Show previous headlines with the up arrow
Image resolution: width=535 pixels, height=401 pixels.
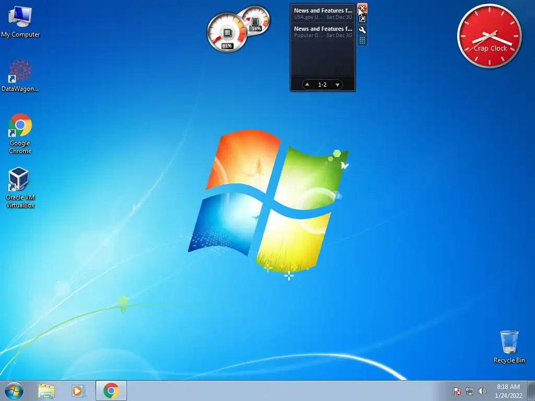tap(307, 84)
